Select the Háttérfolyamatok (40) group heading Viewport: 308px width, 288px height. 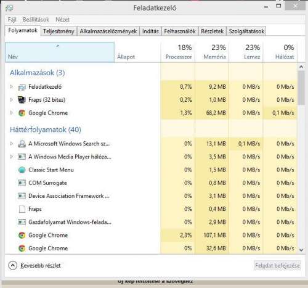pyautogui.click(x=46, y=130)
